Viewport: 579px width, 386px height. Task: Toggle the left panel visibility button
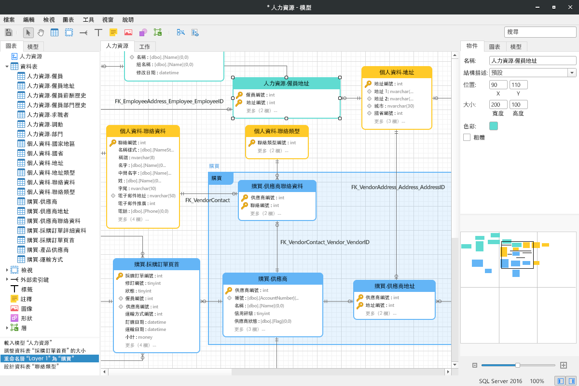point(560,381)
